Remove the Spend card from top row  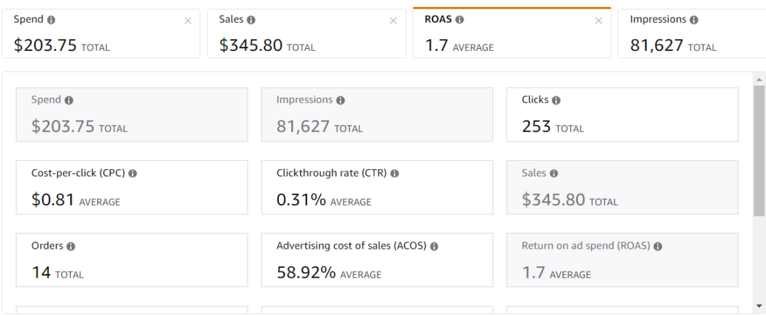coord(188,21)
